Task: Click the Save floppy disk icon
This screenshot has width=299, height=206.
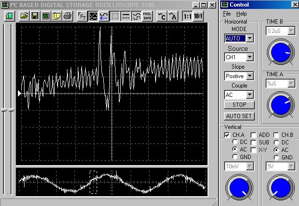Action: pyautogui.click(x=35, y=16)
